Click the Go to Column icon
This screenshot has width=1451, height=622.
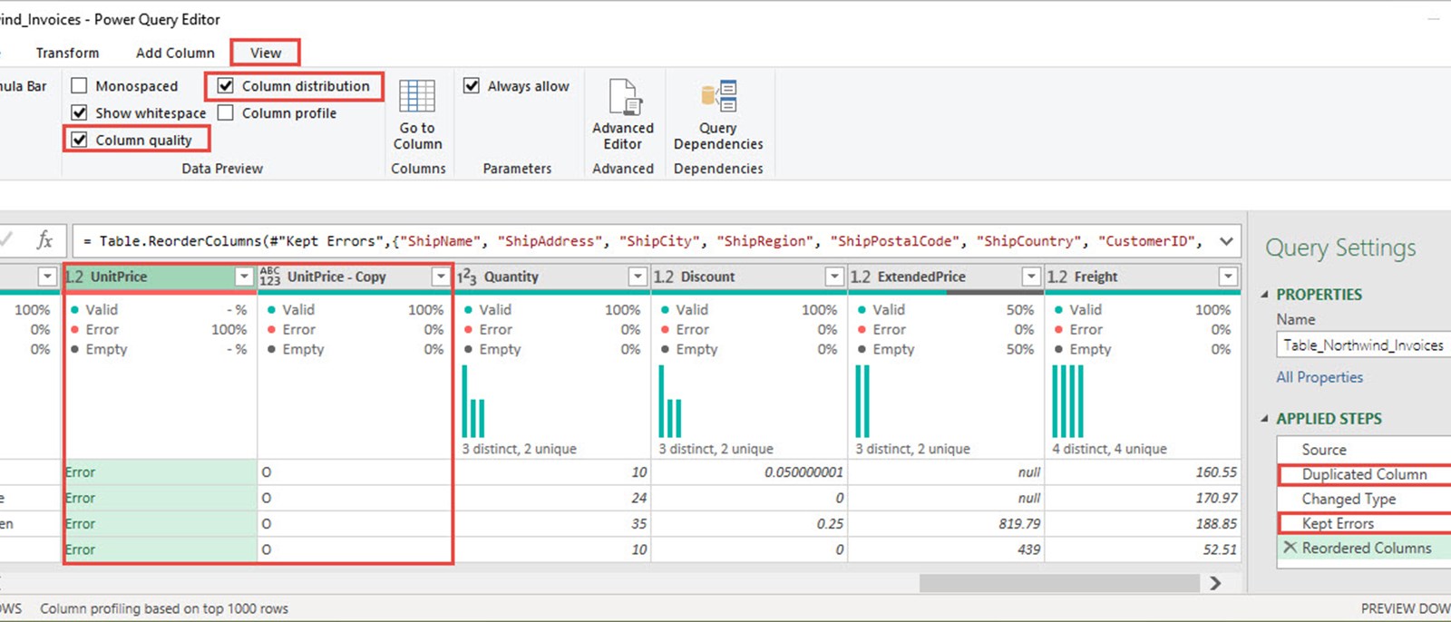(417, 96)
